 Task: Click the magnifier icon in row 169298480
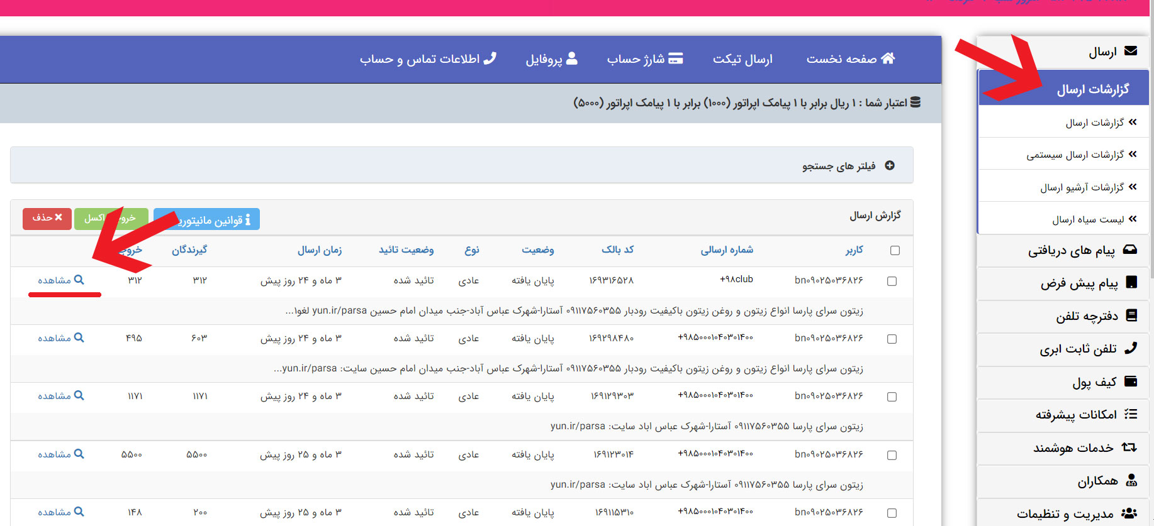pyautogui.click(x=79, y=337)
